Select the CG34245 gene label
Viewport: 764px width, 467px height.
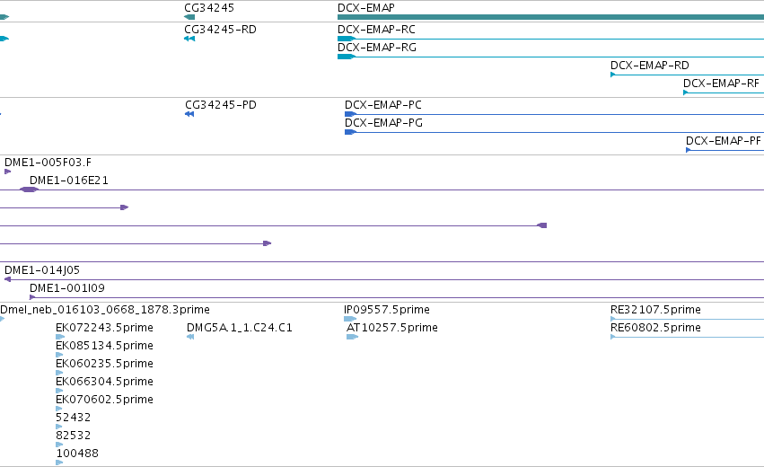click(209, 8)
